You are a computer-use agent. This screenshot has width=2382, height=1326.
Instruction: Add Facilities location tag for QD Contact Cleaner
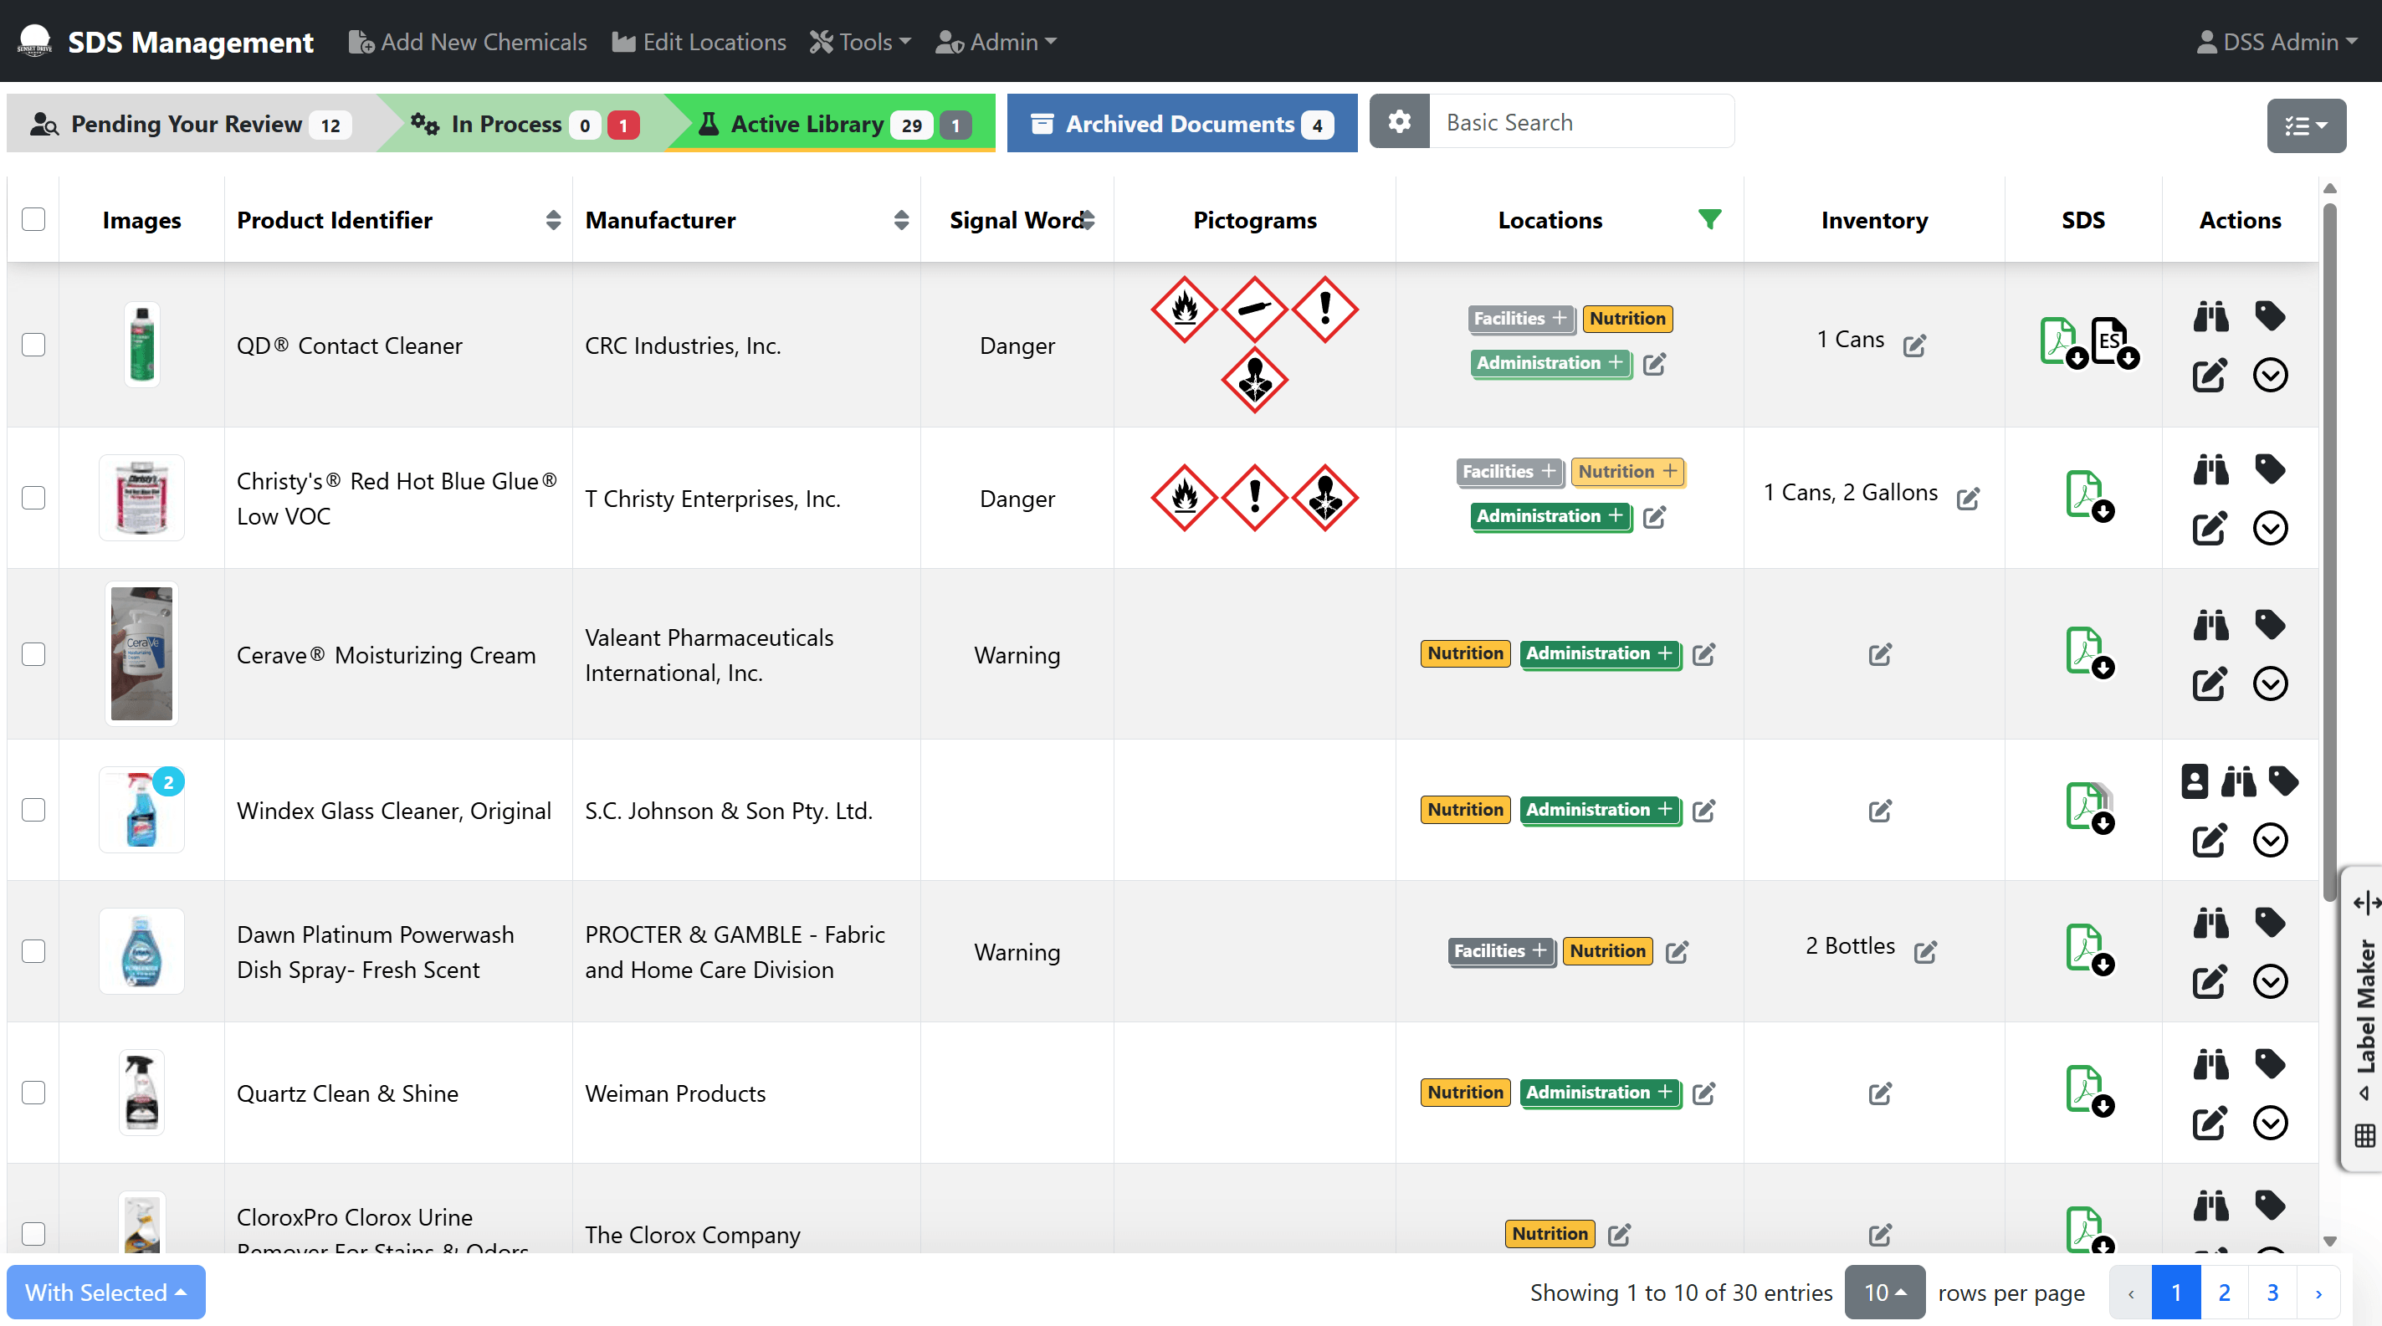click(1519, 318)
